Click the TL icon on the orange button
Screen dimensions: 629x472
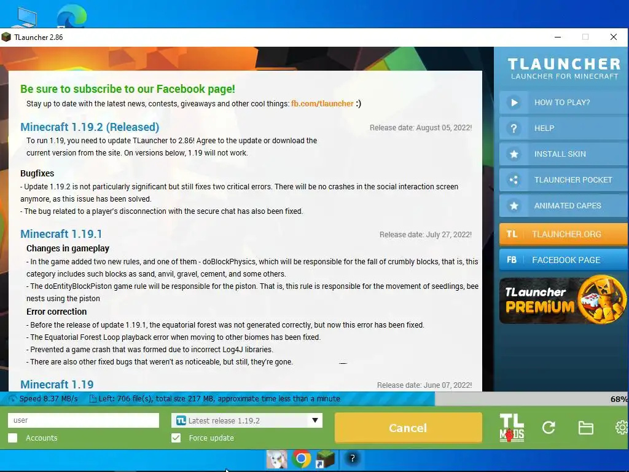pyautogui.click(x=512, y=234)
